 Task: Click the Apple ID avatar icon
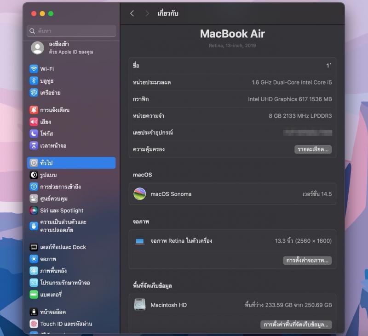pyautogui.click(x=38, y=48)
